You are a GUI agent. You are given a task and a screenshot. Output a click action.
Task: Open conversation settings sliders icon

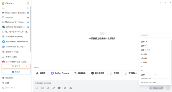71,88
